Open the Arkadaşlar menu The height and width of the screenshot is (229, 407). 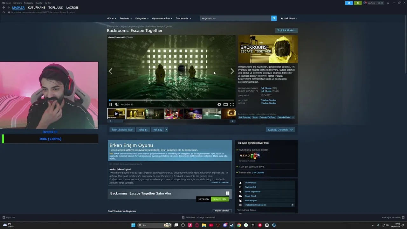pyautogui.click(x=29, y=3)
